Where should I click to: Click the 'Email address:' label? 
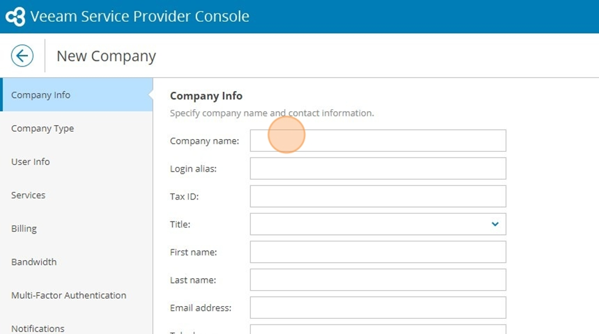pos(200,308)
